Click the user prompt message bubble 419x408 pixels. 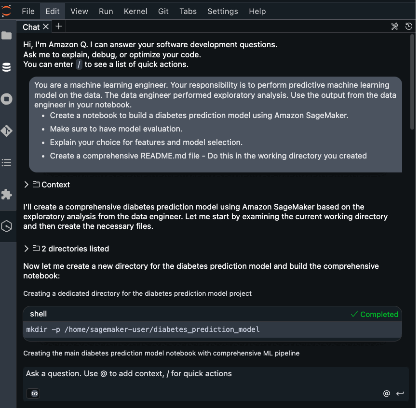pos(216,124)
